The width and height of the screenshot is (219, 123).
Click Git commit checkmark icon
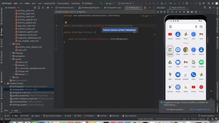pyautogui.click(x=179, y=3)
